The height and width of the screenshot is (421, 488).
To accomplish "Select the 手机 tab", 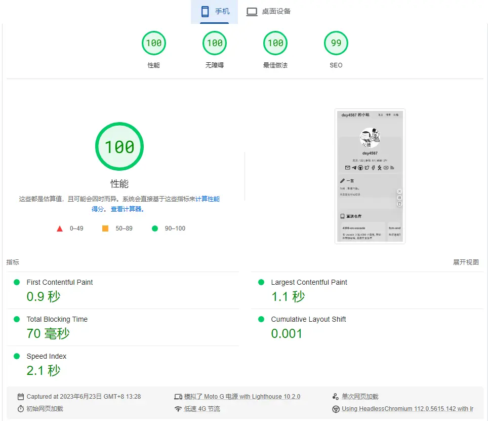I will (215, 12).
